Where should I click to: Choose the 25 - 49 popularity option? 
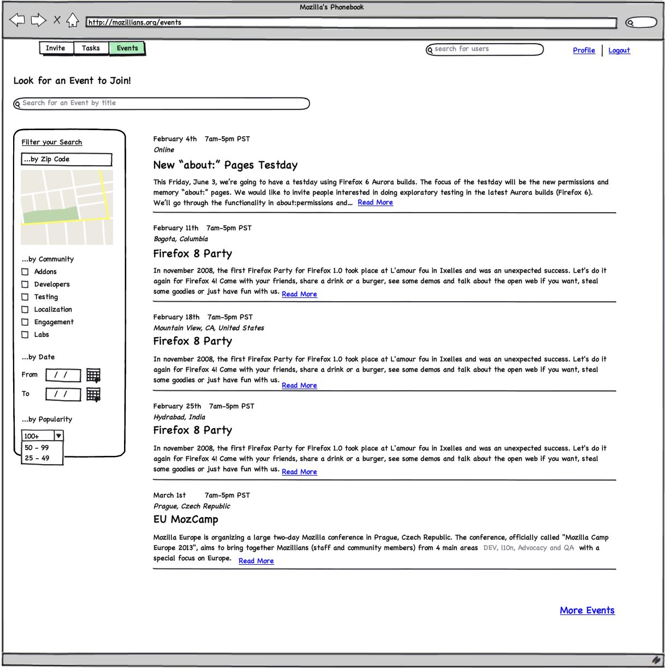[x=43, y=458]
